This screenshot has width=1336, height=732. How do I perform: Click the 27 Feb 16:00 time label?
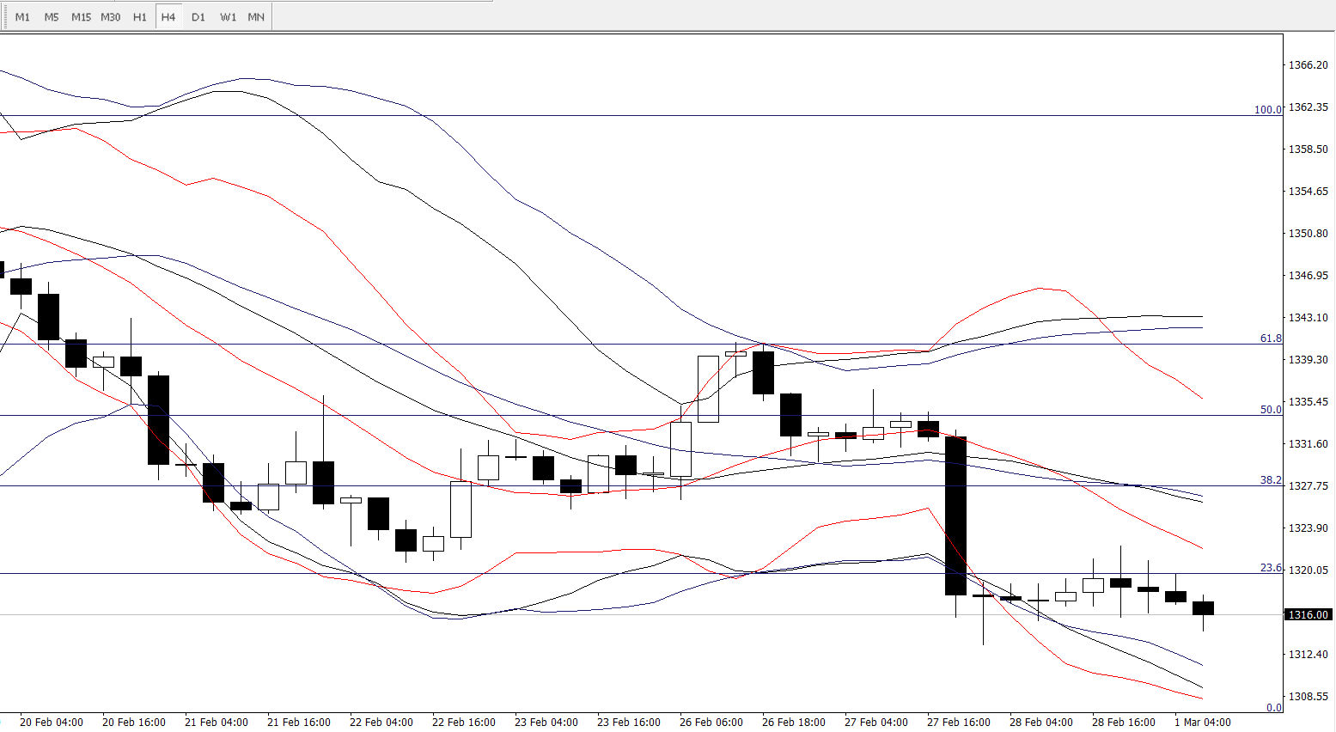tap(959, 723)
